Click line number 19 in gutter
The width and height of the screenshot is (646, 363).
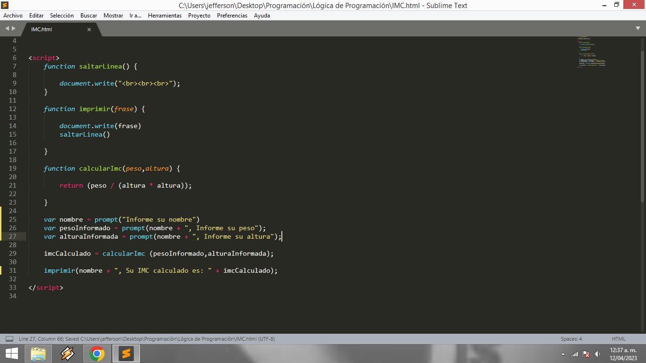(x=12, y=168)
